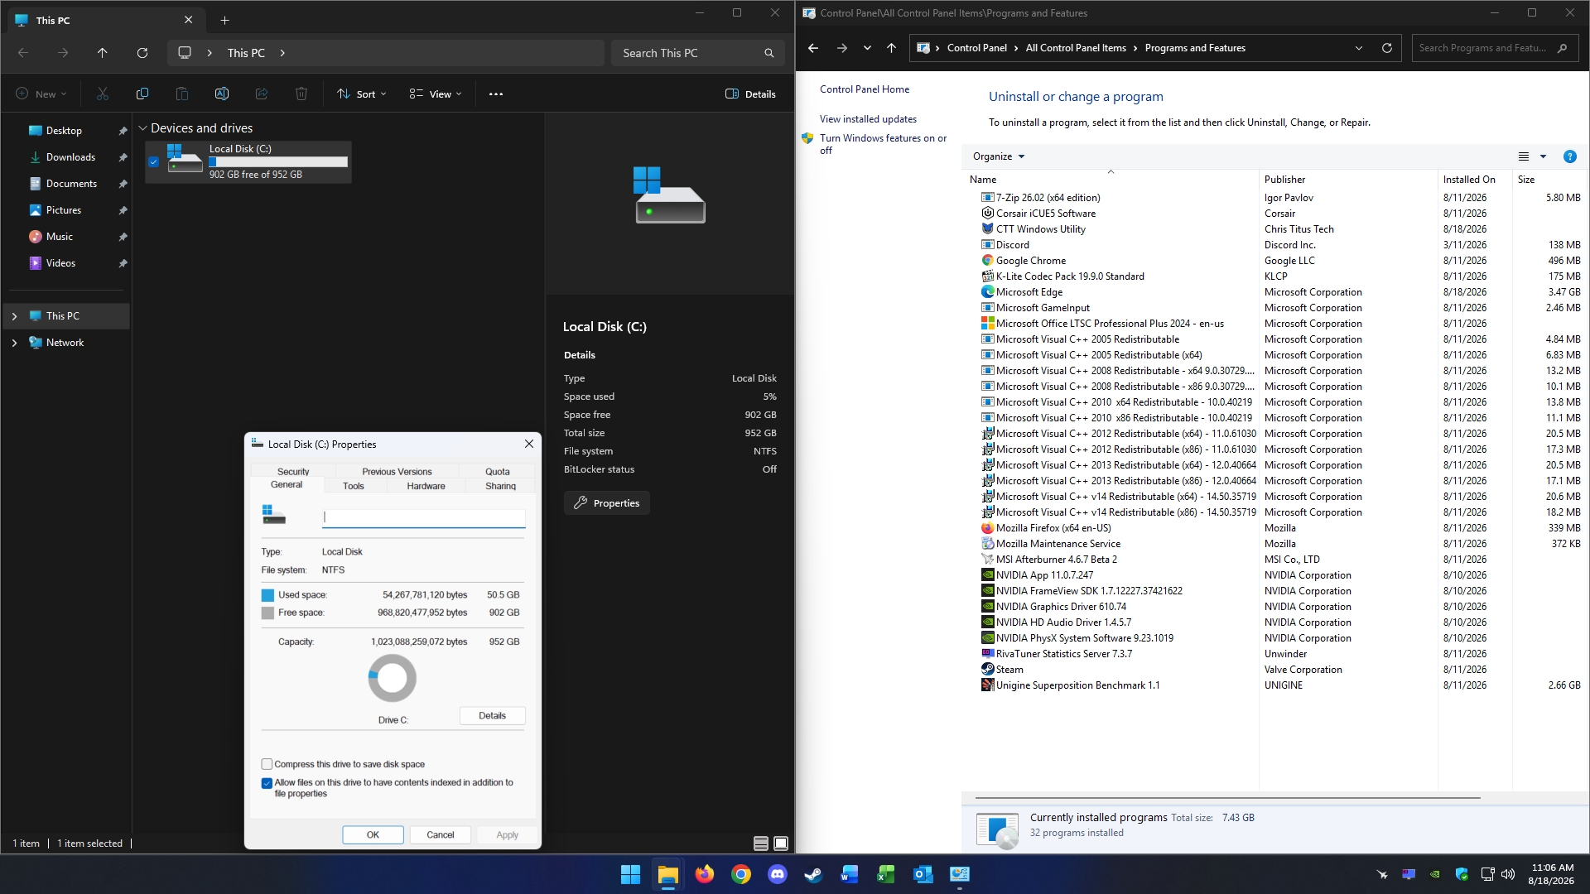
Task: Click the Cut icon in Explorer toolbar
Action: pyautogui.click(x=103, y=94)
